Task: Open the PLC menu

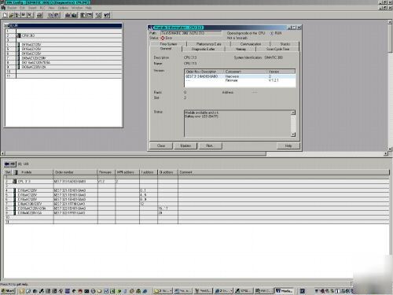Action: 42,8
